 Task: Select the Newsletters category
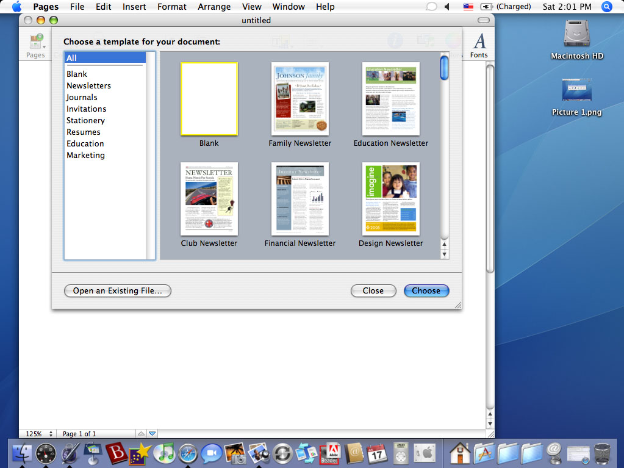(88, 85)
